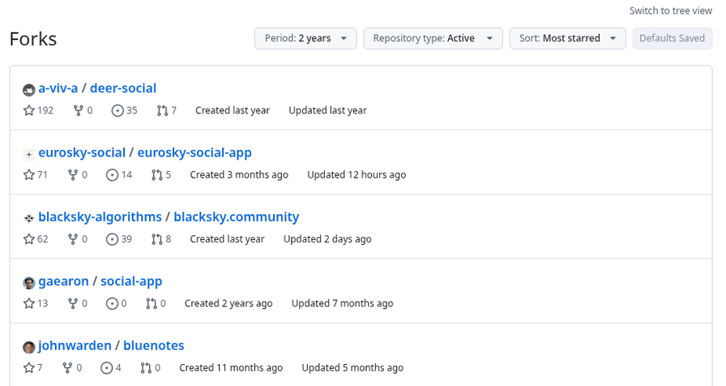The height and width of the screenshot is (386, 726).
Task: Click the issues icon in the bluenotes row
Action: coord(106,368)
